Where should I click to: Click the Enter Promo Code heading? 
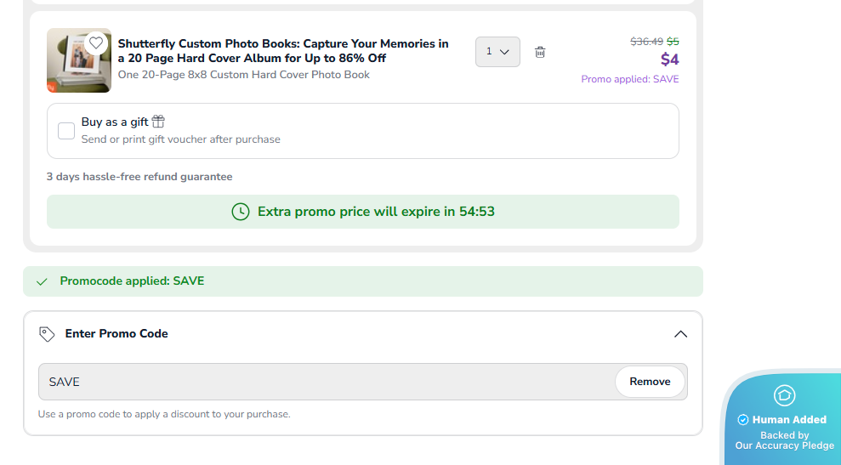(x=116, y=334)
